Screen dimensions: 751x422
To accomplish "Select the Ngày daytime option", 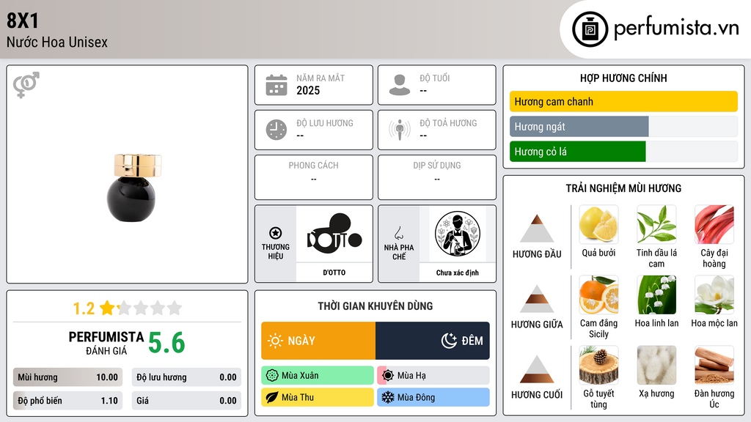I will [x=318, y=341].
